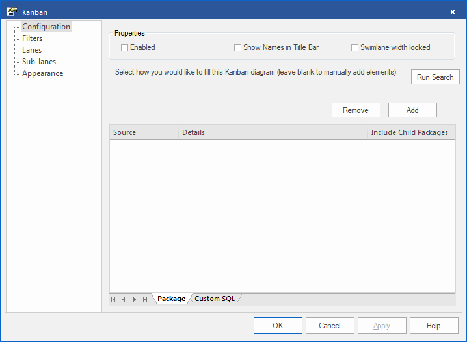
Task: Show the Appearance settings page
Action: point(43,73)
